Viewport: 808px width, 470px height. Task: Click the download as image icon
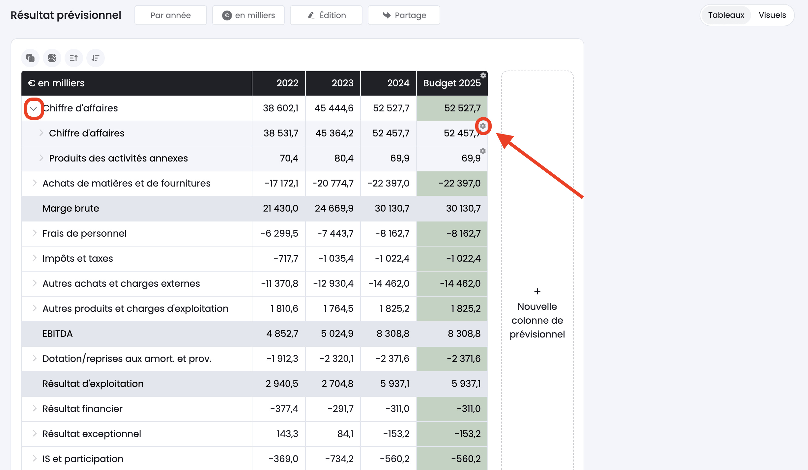(x=52, y=58)
